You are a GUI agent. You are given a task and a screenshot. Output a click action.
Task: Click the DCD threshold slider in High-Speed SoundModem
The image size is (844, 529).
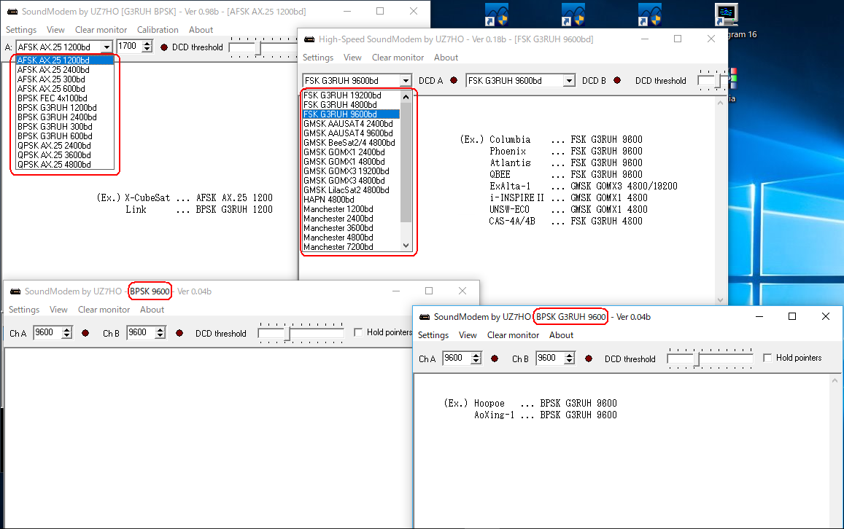tap(713, 80)
